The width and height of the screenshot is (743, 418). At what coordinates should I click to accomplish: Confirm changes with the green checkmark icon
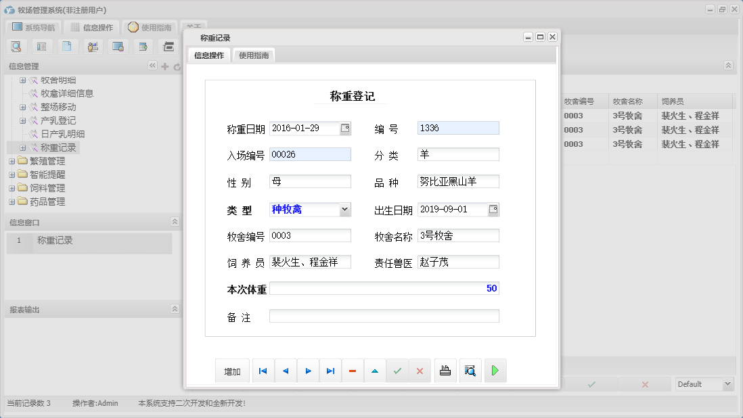[398, 371]
